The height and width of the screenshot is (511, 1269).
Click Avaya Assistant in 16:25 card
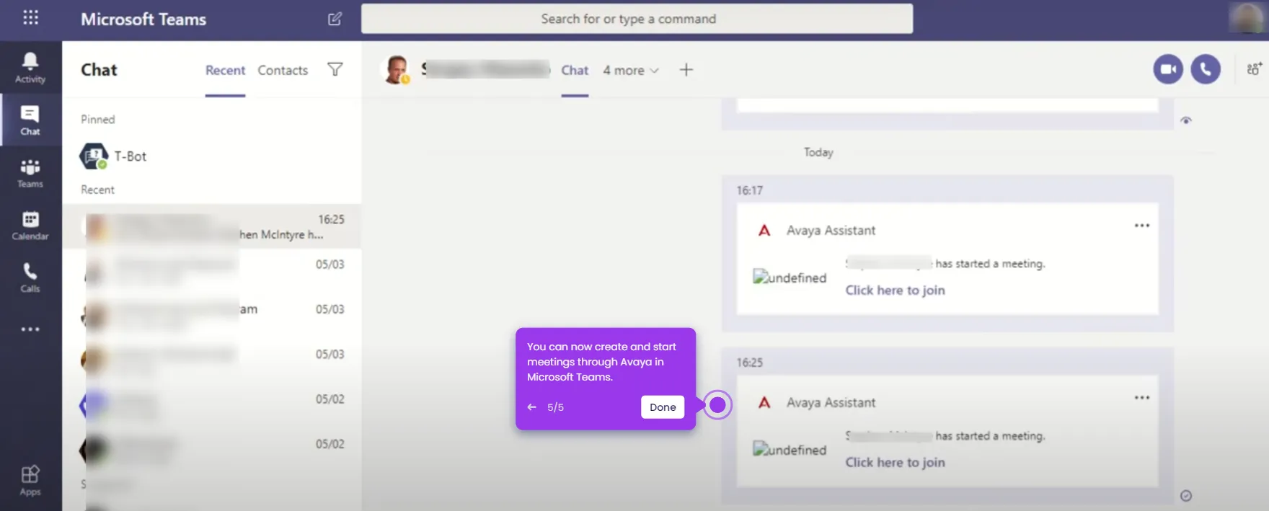pos(831,403)
